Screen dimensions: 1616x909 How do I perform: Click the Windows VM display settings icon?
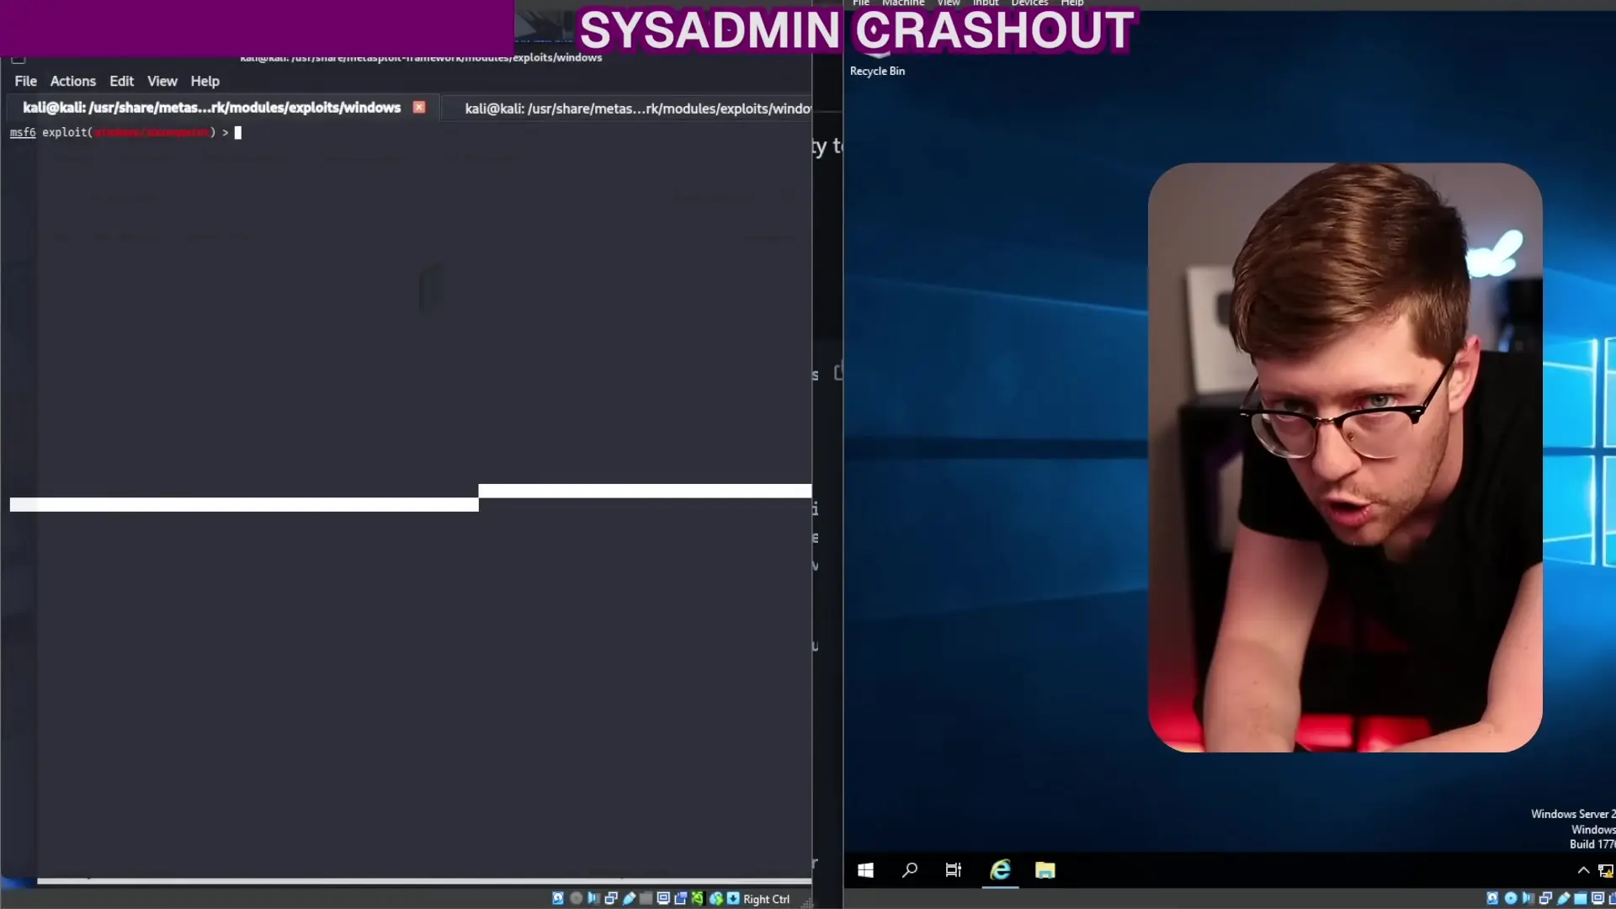click(x=1597, y=897)
